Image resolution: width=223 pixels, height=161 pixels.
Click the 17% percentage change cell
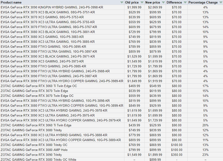(205, 86)
